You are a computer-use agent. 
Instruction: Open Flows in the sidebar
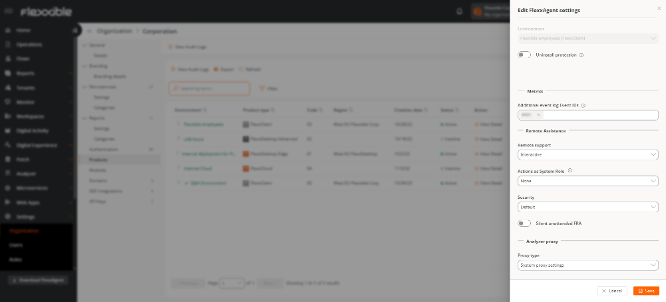[23, 59]
